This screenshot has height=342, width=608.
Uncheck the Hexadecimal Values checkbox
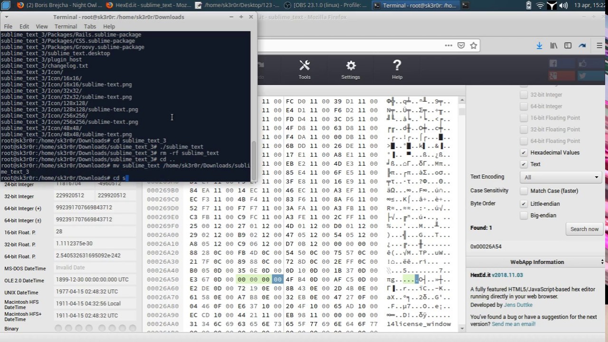(x=523, y=152)
